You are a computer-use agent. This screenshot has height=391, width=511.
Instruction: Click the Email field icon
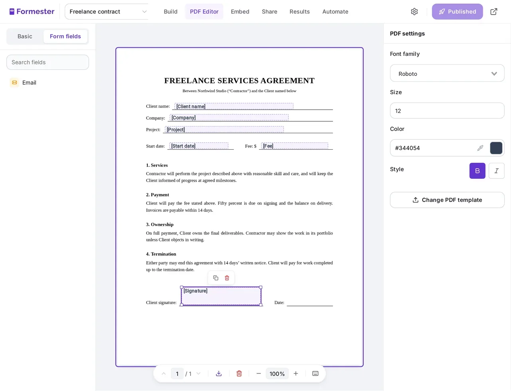pos(14,83)
